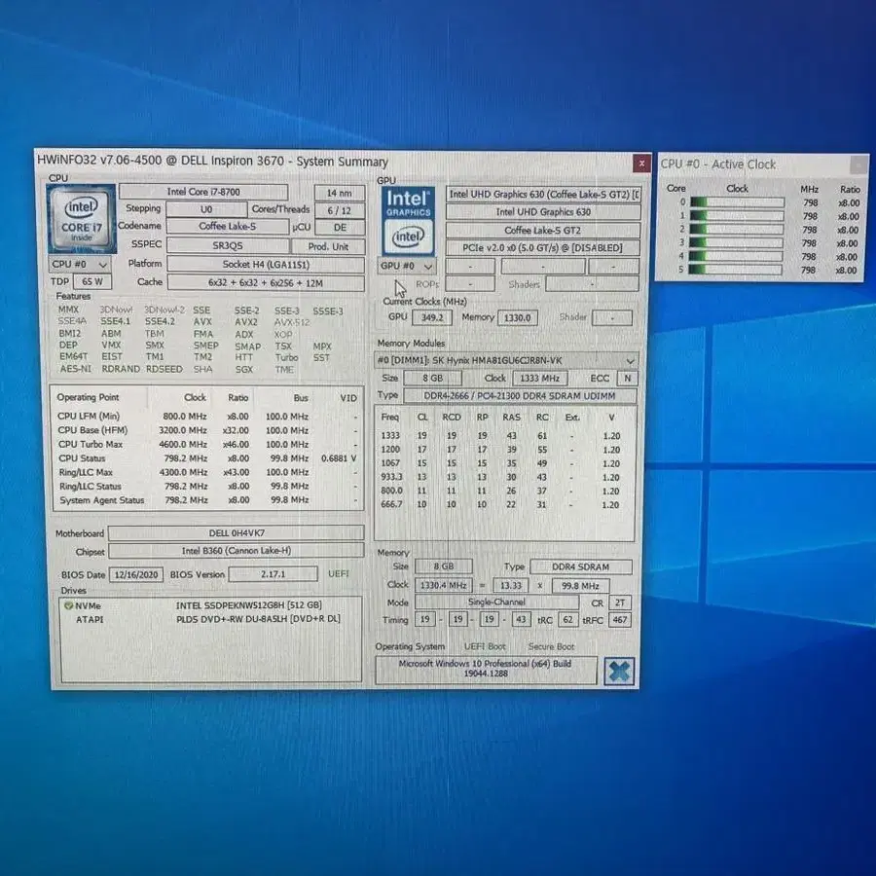Click the Microsoft Windows 10 Professional OS field
Viewport: 876px width, 876px height.
[x=486, y=669]
